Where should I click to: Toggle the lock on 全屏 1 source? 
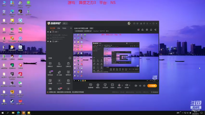coord(50,41)
